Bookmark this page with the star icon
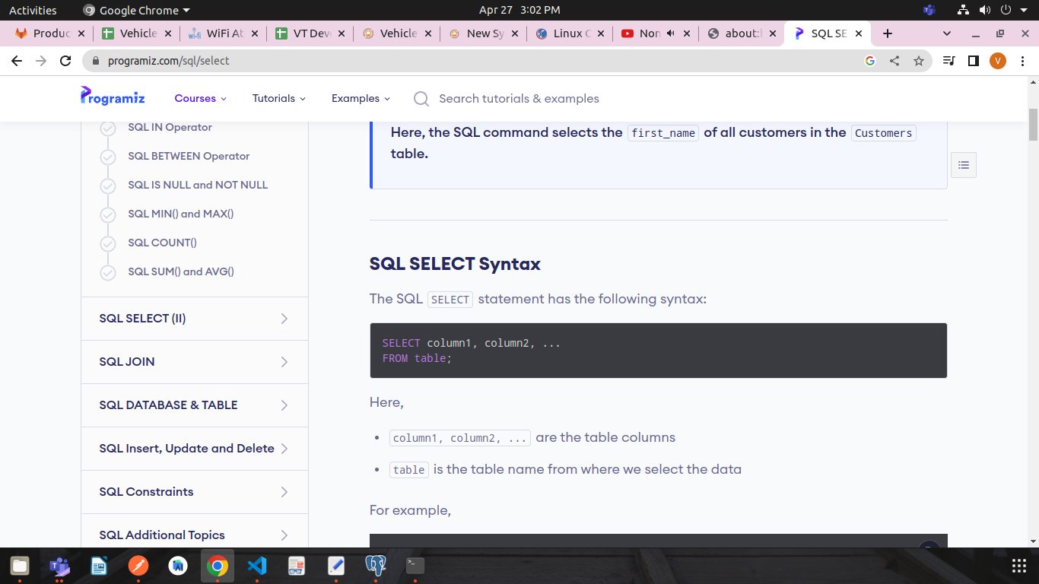Viewport: 1039px width, 584px height. [x=919, y=61]
